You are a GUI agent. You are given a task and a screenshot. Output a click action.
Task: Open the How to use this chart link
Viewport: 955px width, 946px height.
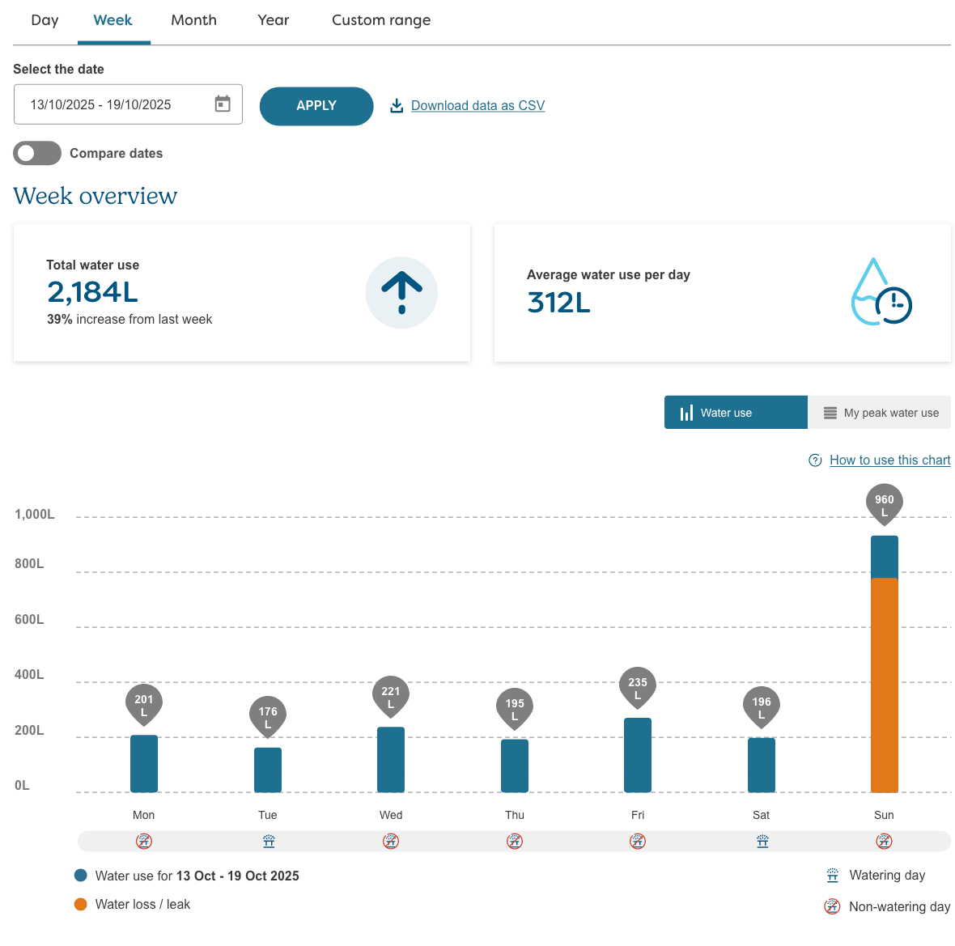coord(889,460)
